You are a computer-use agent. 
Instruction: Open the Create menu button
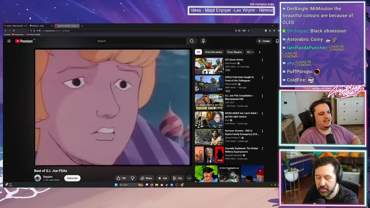click(264, 41)
